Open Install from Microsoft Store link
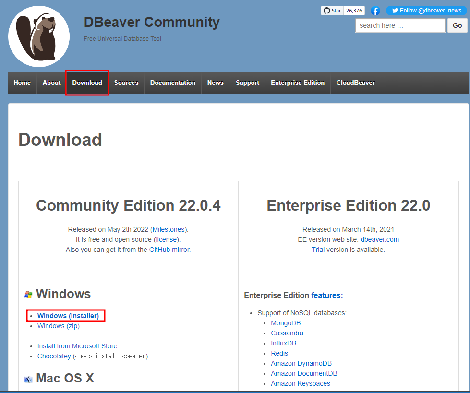The image size is (470, 393). click(77, 346)
